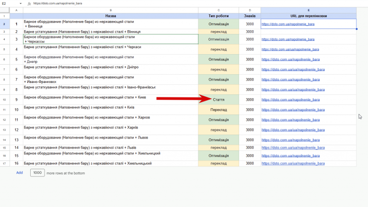Viewport: 368px width, 207px height.
Task: Select the cell ending with '+ Харків'
Action: pyautogui.click(x=111, y=130)
